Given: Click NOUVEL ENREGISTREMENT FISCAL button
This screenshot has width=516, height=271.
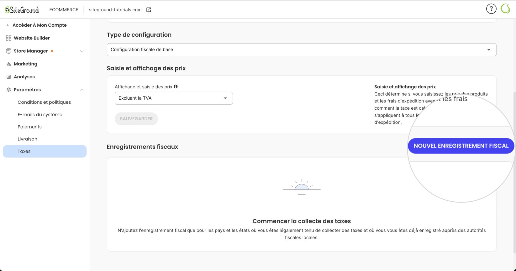Looking at the screenshot, I should click(461, 146).
